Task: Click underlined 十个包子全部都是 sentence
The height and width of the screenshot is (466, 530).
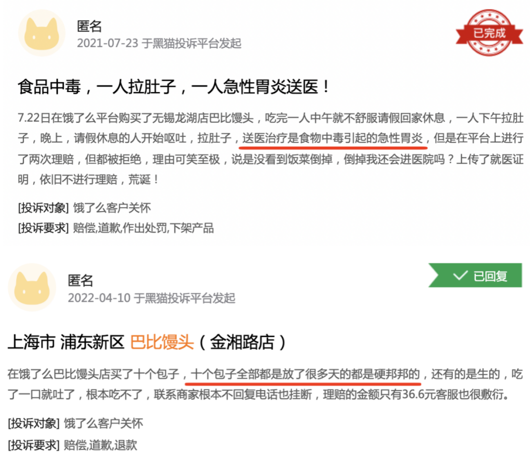Action: tap(305, 374)
